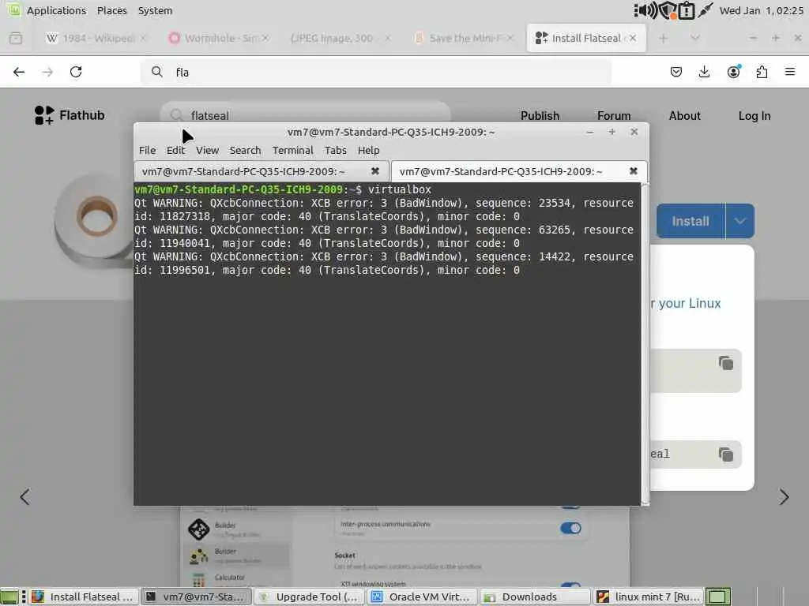Viewport: 809px width, 606px height.
Task: Click the Flatseal tape roll app icon
Action: point(95,222)
